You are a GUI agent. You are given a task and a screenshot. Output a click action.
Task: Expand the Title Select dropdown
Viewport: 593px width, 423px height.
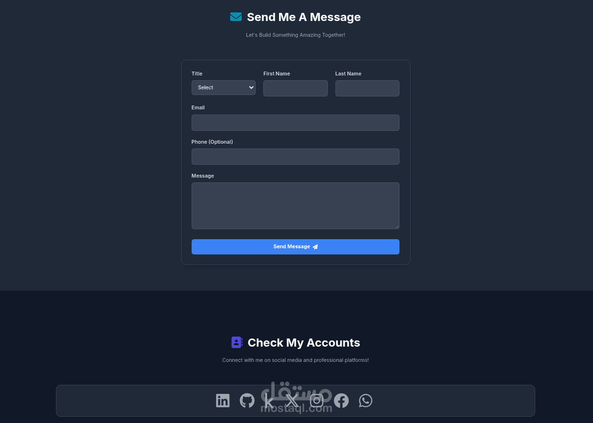pos(224,88)
